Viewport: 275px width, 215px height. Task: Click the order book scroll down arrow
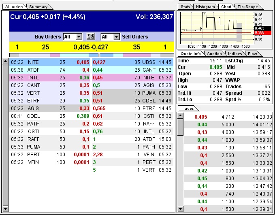[x=5, y=209]
